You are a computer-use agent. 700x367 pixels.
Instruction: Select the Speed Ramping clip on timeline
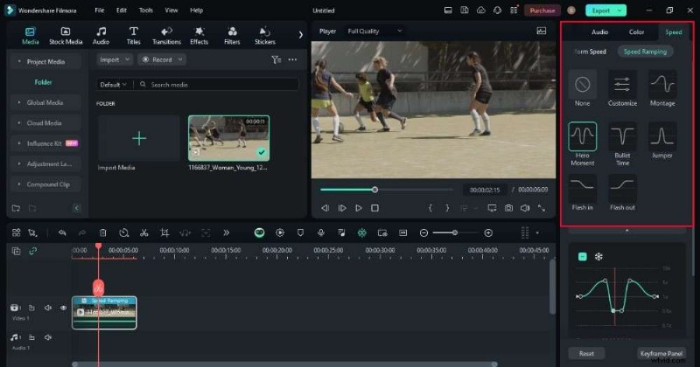point(104,313)
